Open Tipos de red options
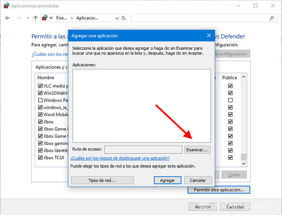Screen dimensions: 282x215 click(102, 180)
